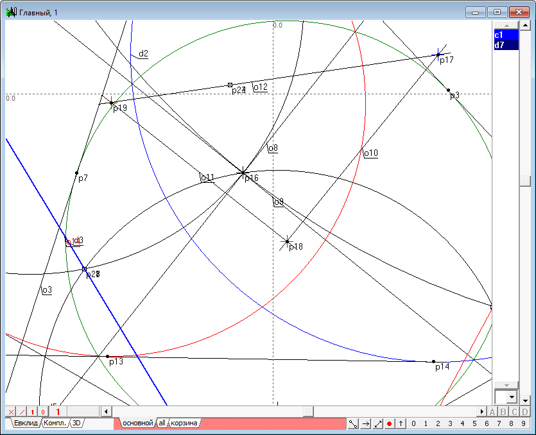Click the horizontal scrollbar thumb
Viewport: 536px width, 435px height.
point(308,412)
